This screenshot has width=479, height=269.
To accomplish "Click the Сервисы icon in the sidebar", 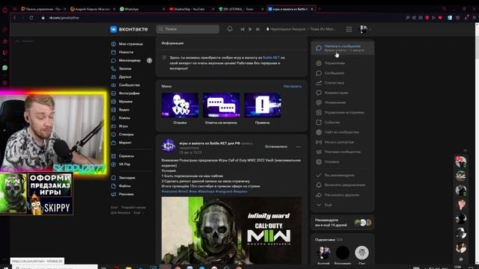I will (113, 156).
